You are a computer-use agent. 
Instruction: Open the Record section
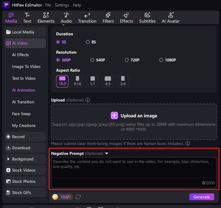point(25,137)
